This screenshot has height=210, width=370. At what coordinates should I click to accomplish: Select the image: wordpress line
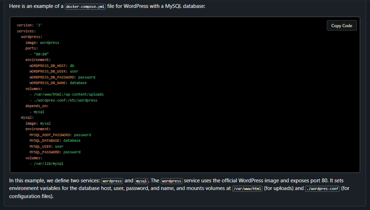tap(42, 42)
